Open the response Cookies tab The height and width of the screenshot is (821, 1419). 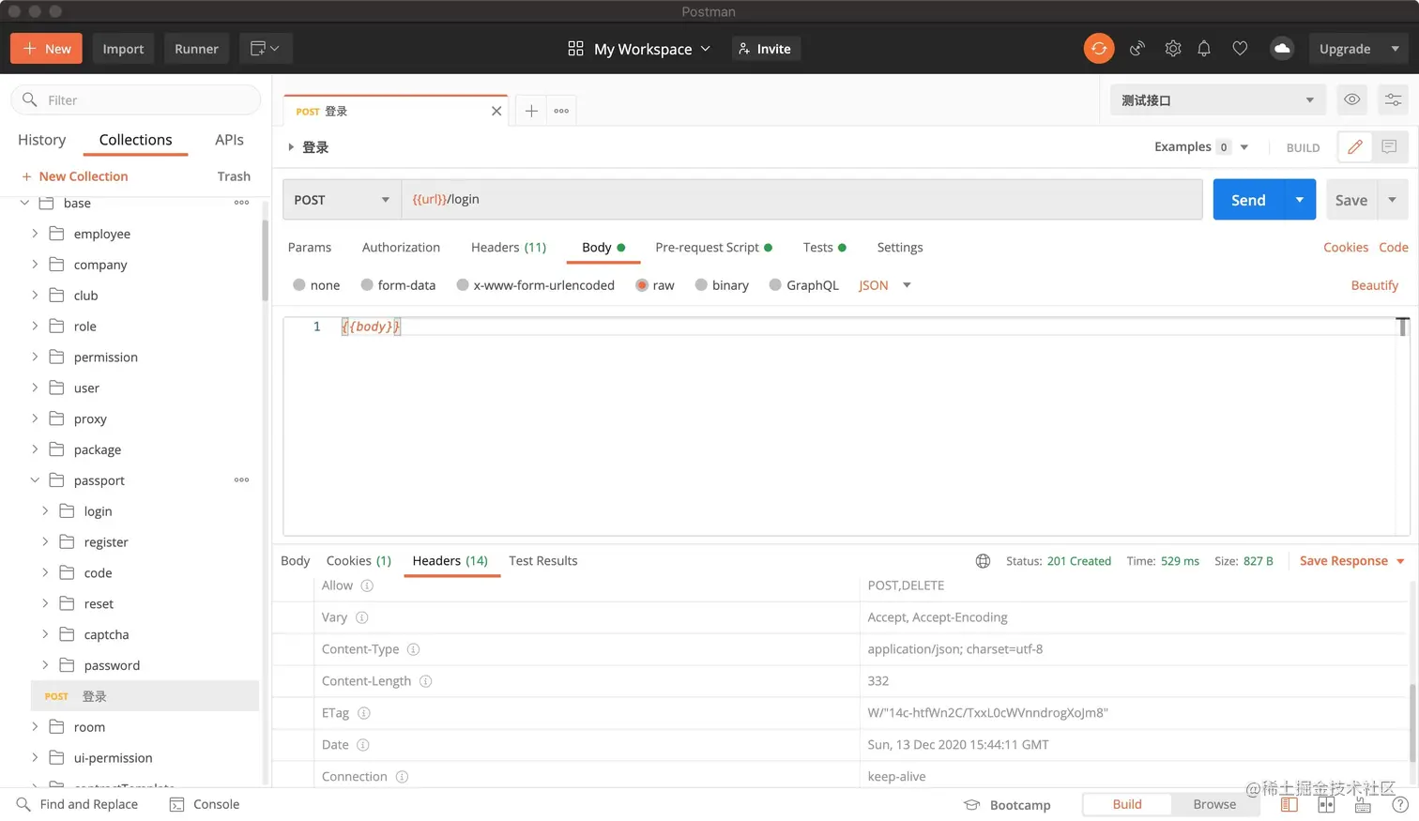[x=359, y=561]
